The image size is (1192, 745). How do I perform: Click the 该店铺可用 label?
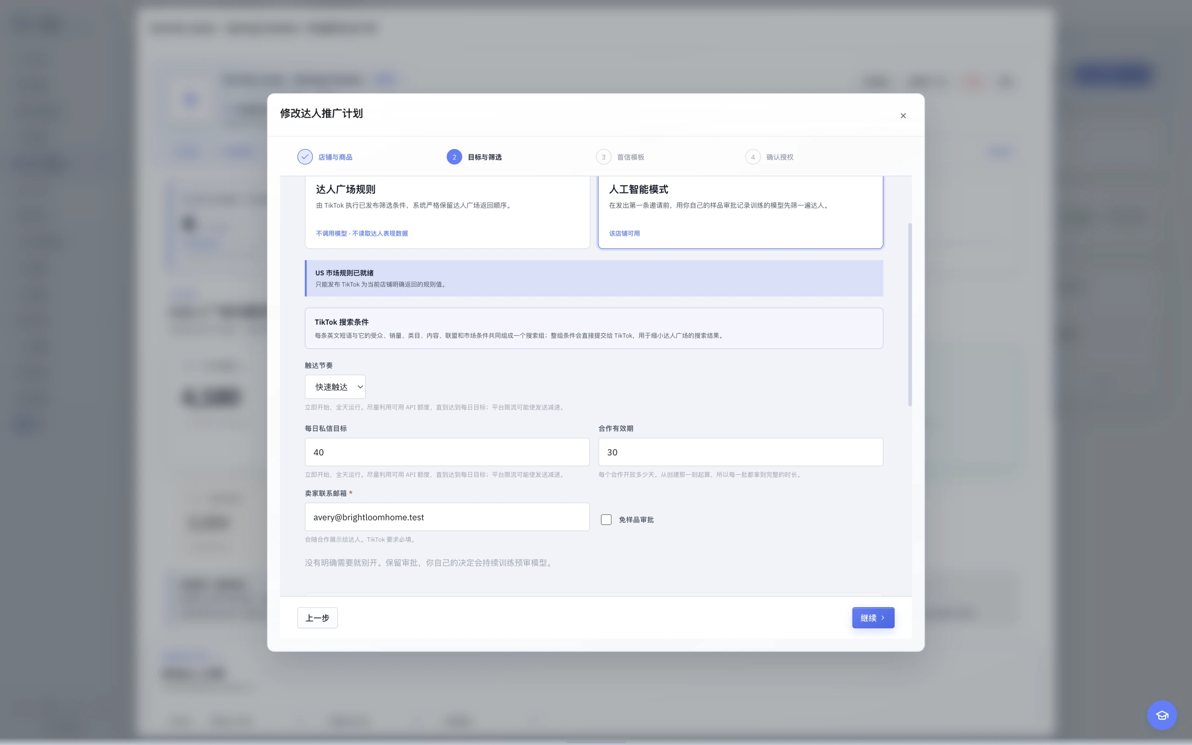point(624,234)
